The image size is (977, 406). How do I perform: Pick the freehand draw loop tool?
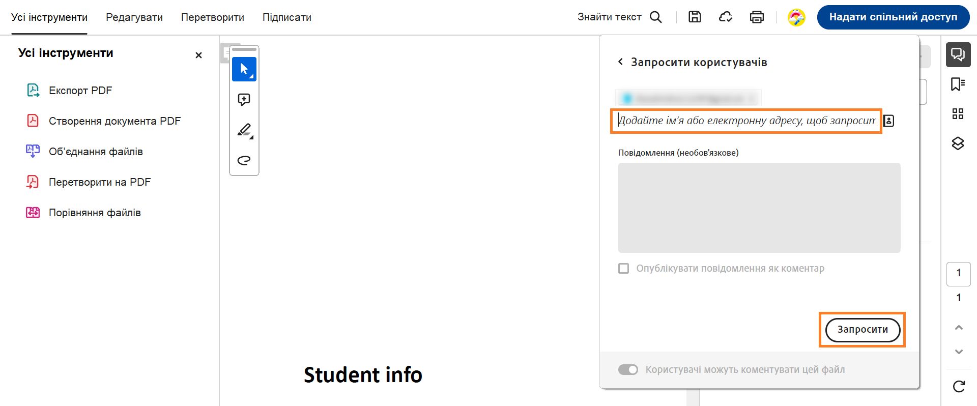pyautogui.click(x=244, y=160)
